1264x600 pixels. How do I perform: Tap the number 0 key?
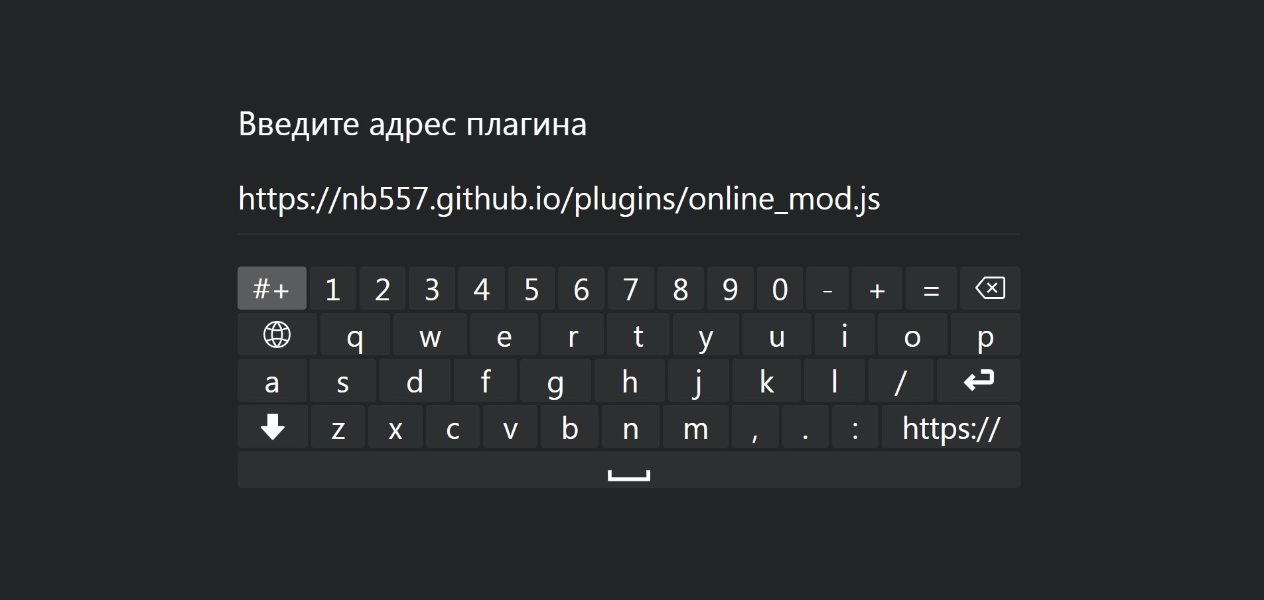click(780, 288)
